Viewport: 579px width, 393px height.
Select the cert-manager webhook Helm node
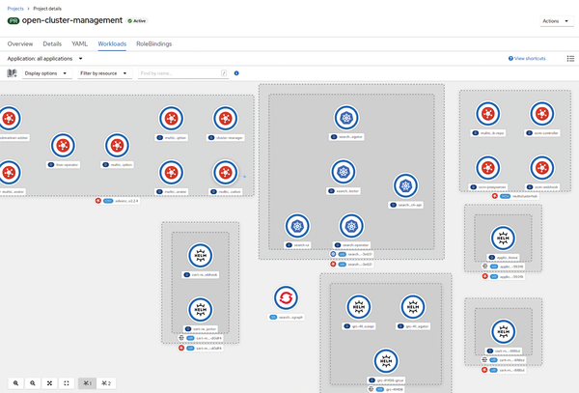click(200, 256)
